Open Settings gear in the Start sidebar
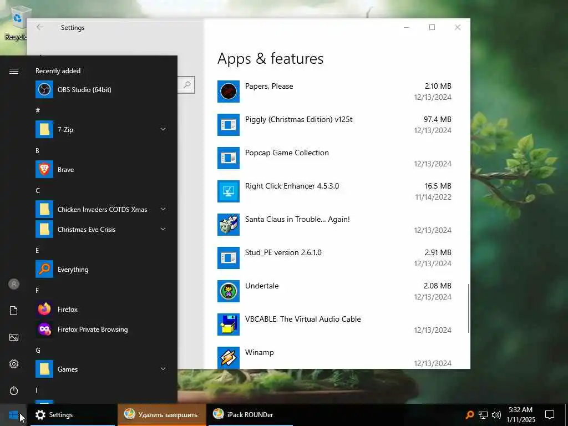Screen dimensions: 568x426 click(14, 364)
